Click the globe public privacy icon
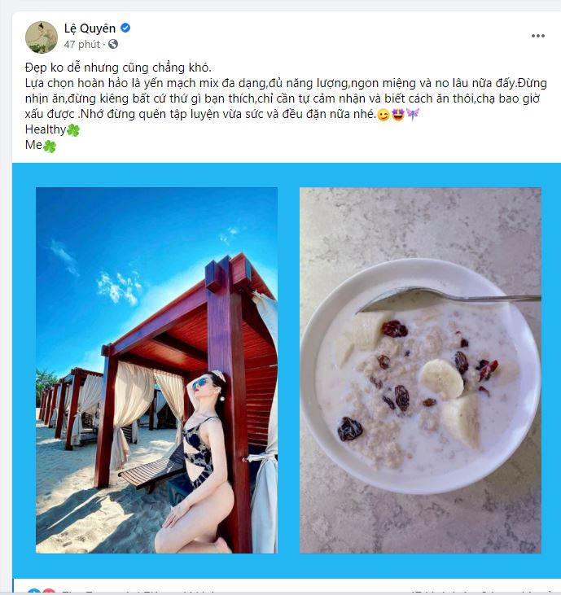The image size is (561, 595). click(x=113, y=44)
